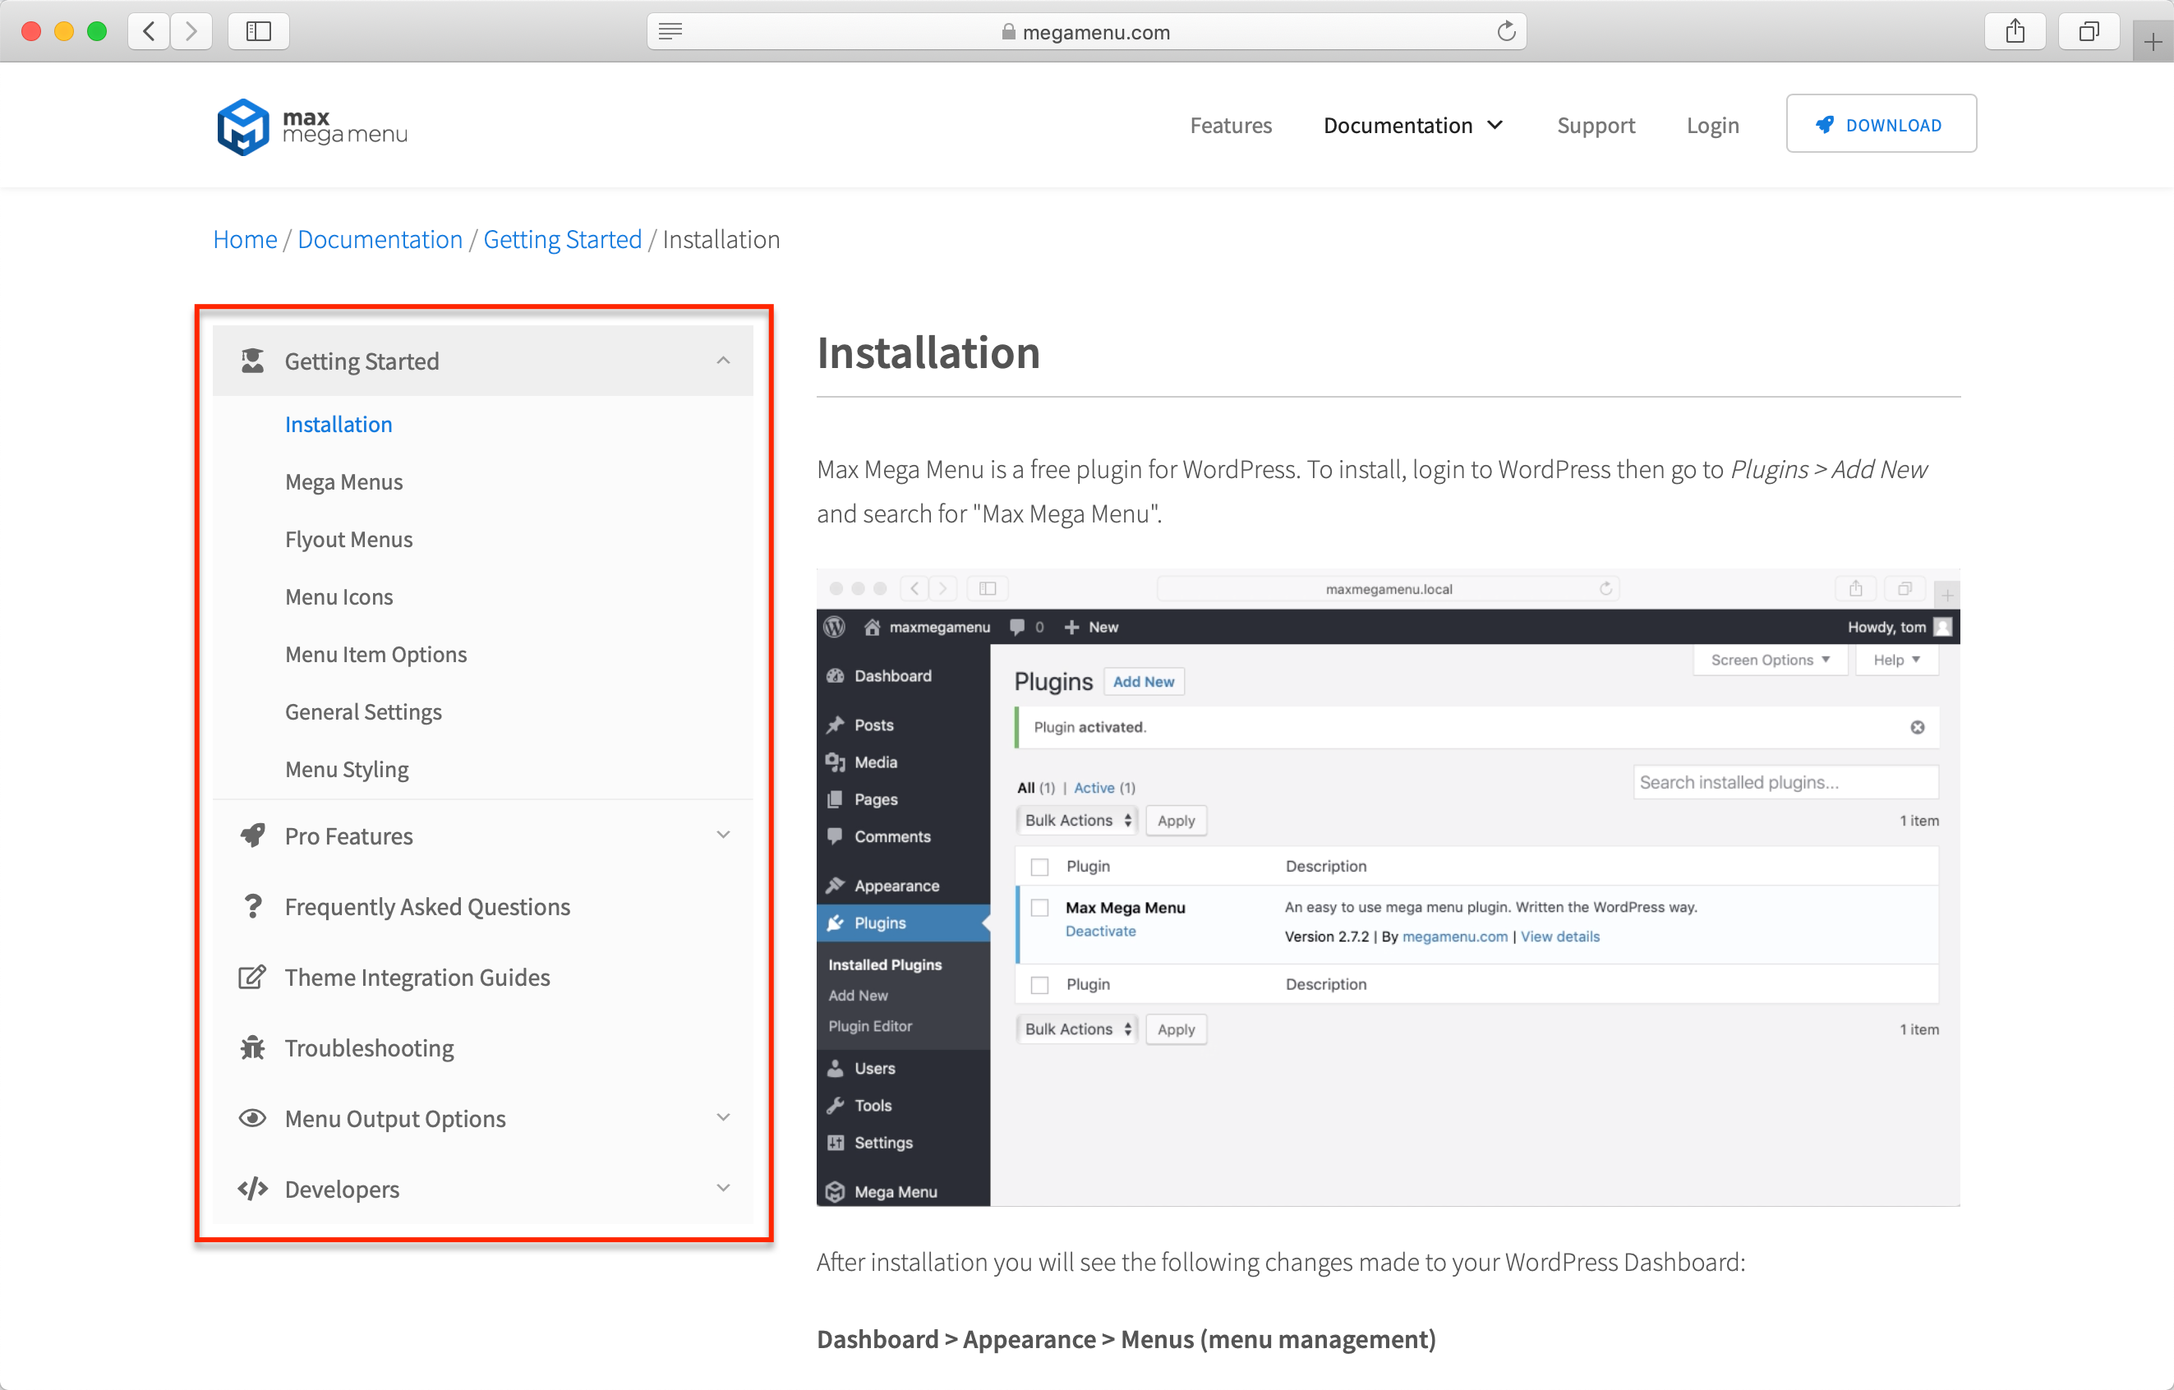
Task: Click the Search installed plugins field
Action: pyautogui.click(x=1785, y=781)
